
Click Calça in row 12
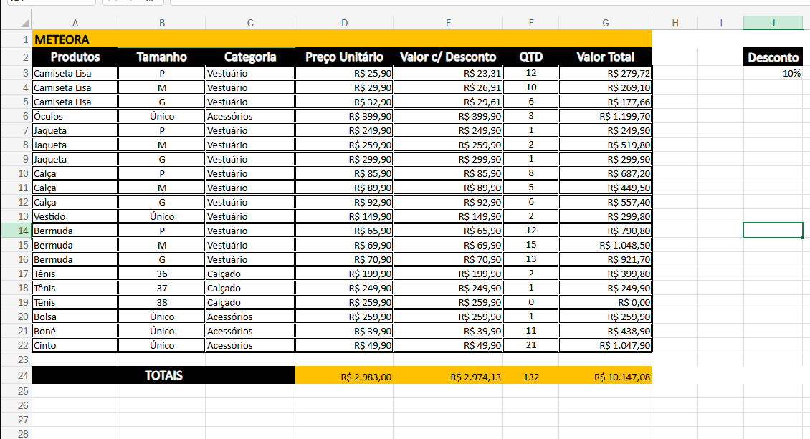(x=75, y=202)
